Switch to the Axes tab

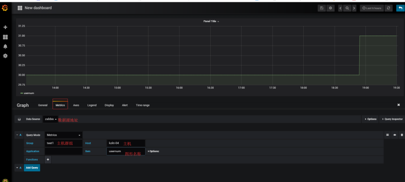tap(76, 105)
